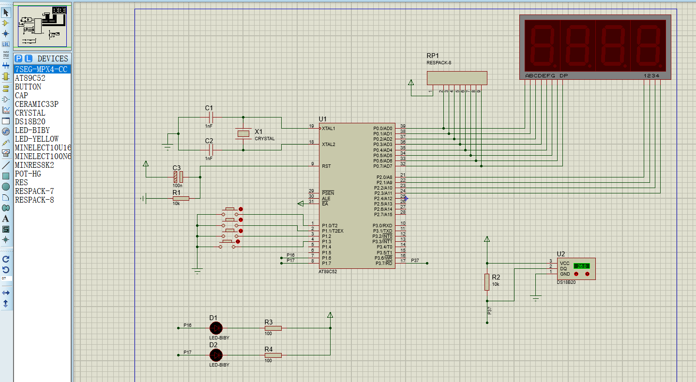This screenshot has height=382, width=696.
Task: Click the U1 AT89C52 microcontroller body
Action: click(357, 196)
